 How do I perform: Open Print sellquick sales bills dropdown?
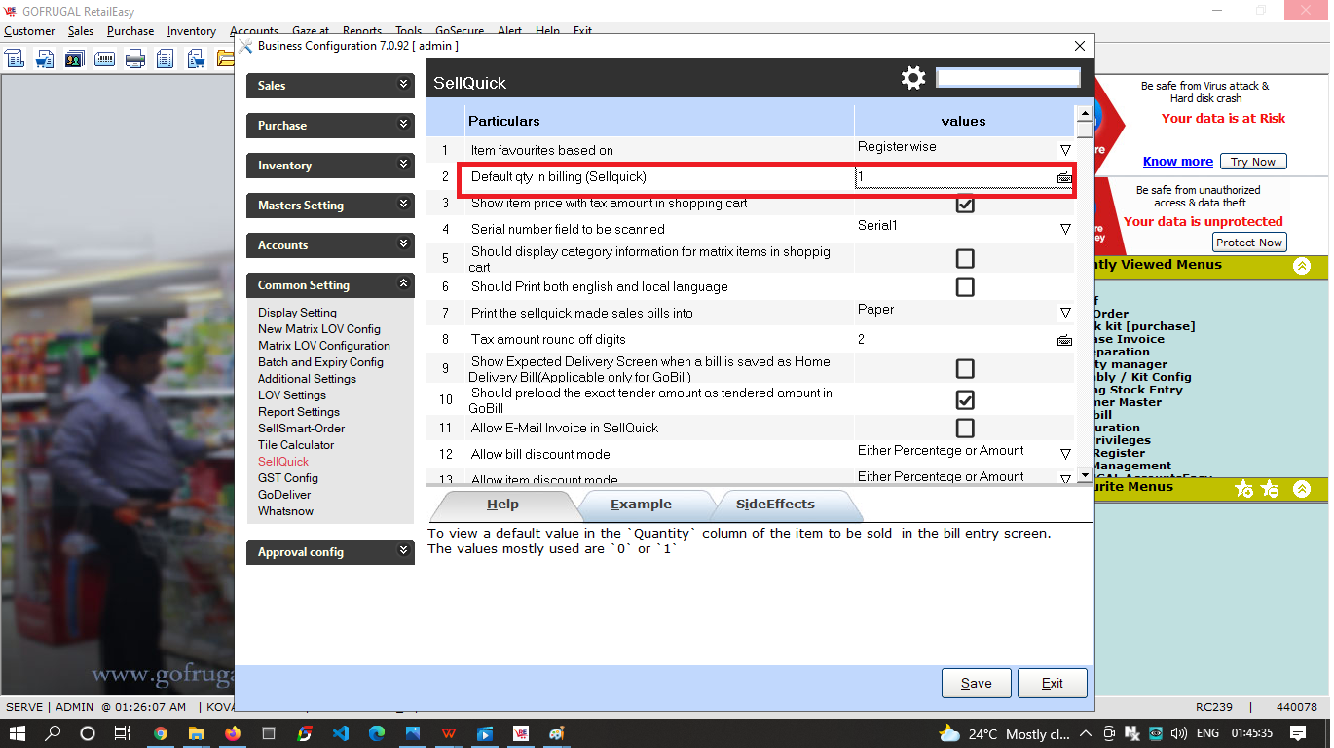[x=1065, y=313]
